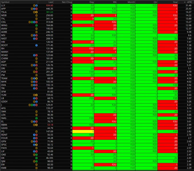
Task: Click ATR value 31.48
Action: [x=188, y=5]
